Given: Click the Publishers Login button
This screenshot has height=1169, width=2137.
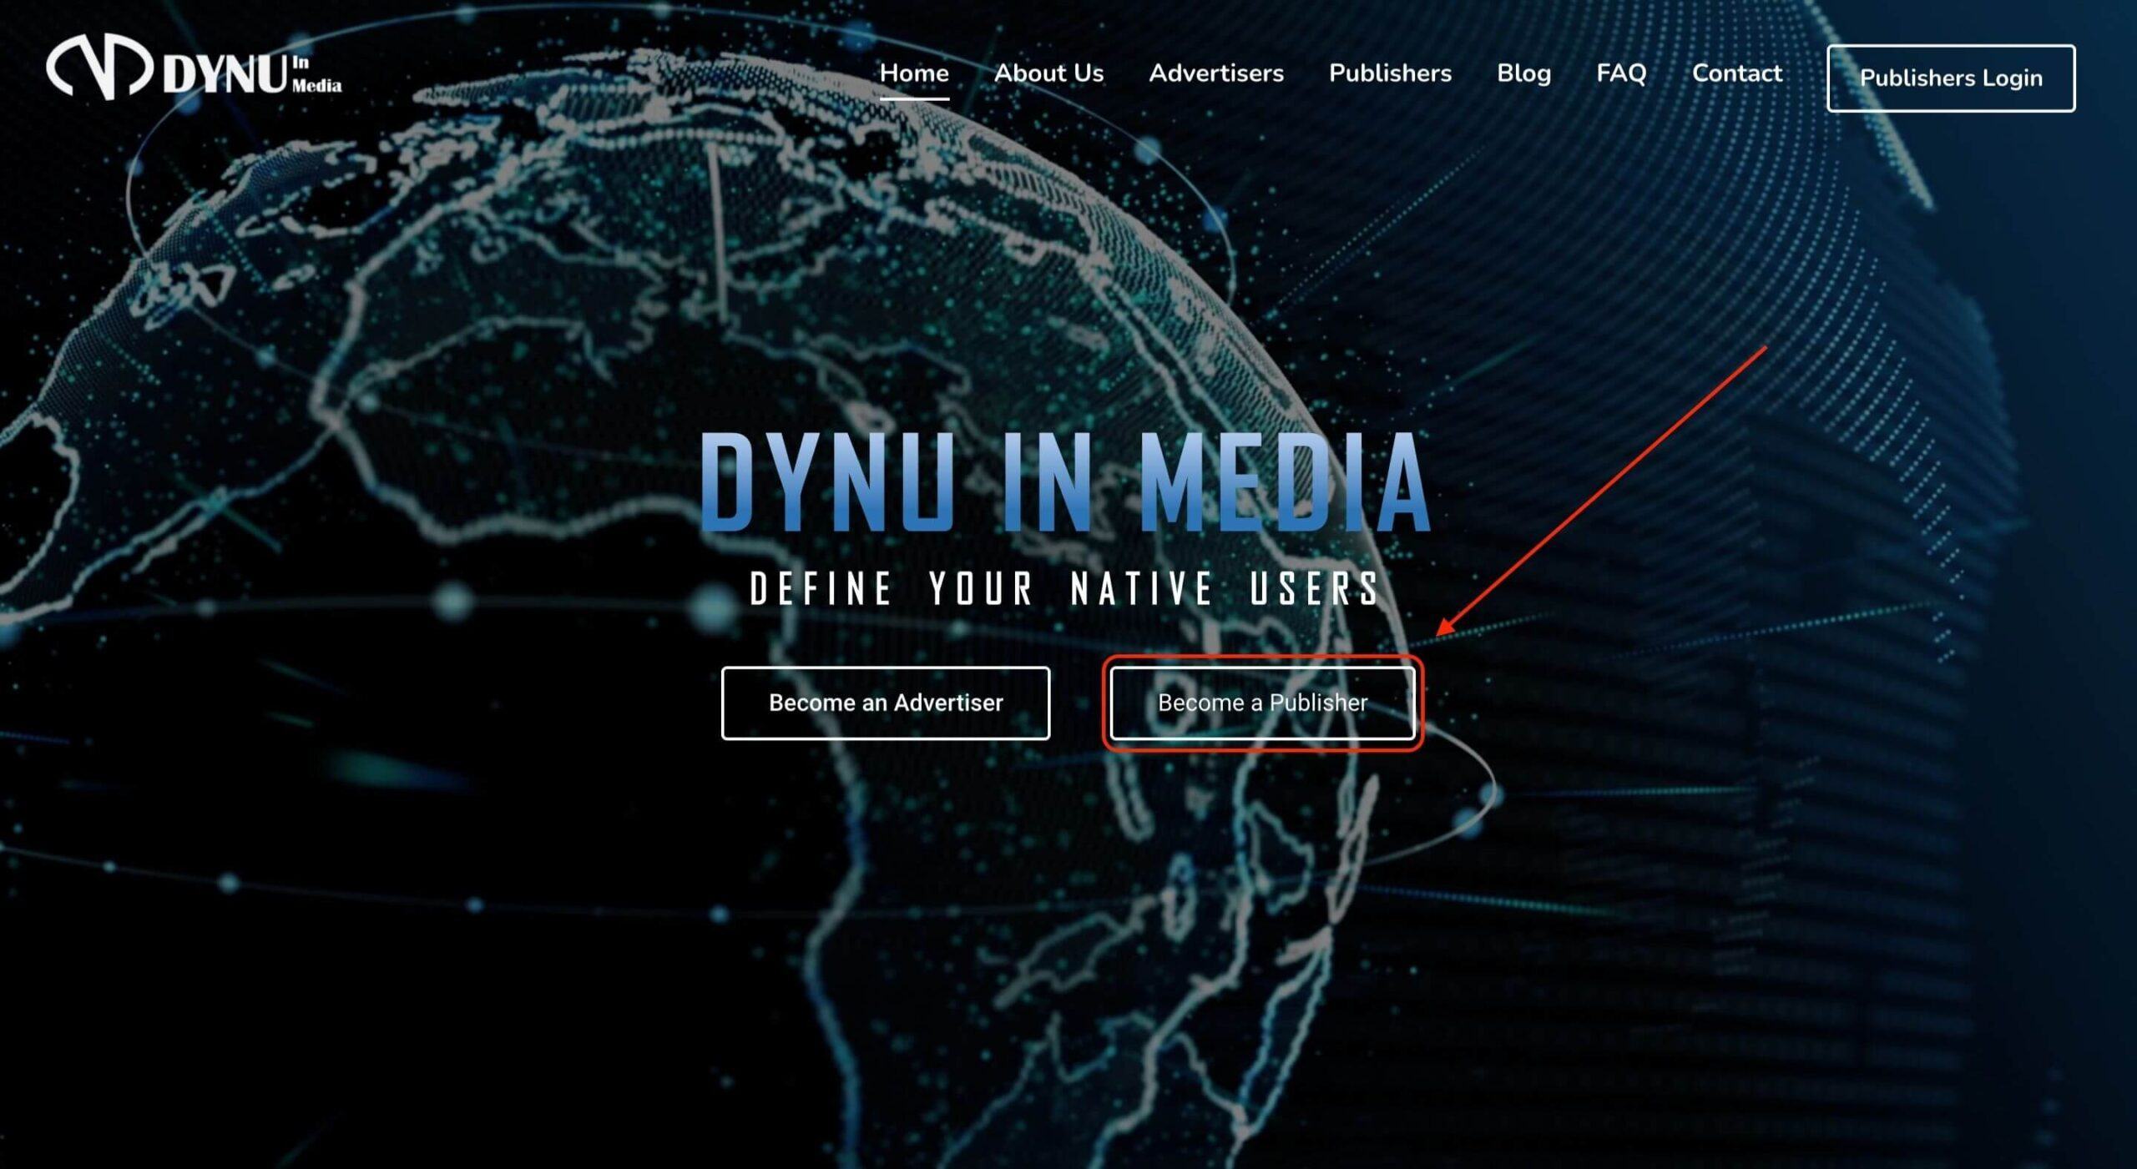Looking at the screenshot, I should [x=1951, y=78].
